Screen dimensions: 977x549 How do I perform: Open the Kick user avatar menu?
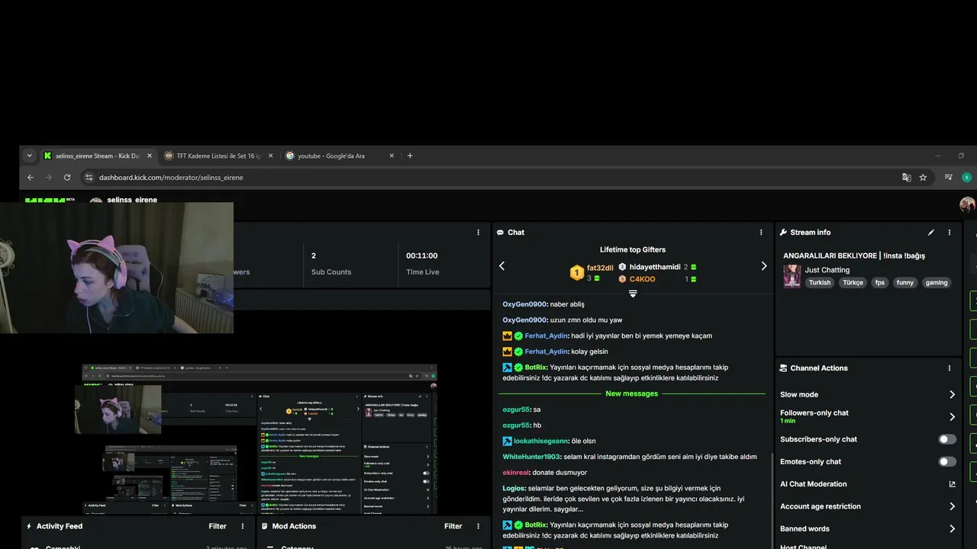[967, 204]
